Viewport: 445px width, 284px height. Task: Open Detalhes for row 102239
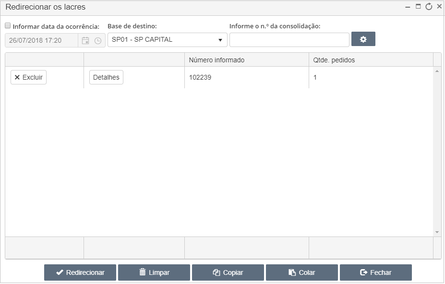point(106,77)
